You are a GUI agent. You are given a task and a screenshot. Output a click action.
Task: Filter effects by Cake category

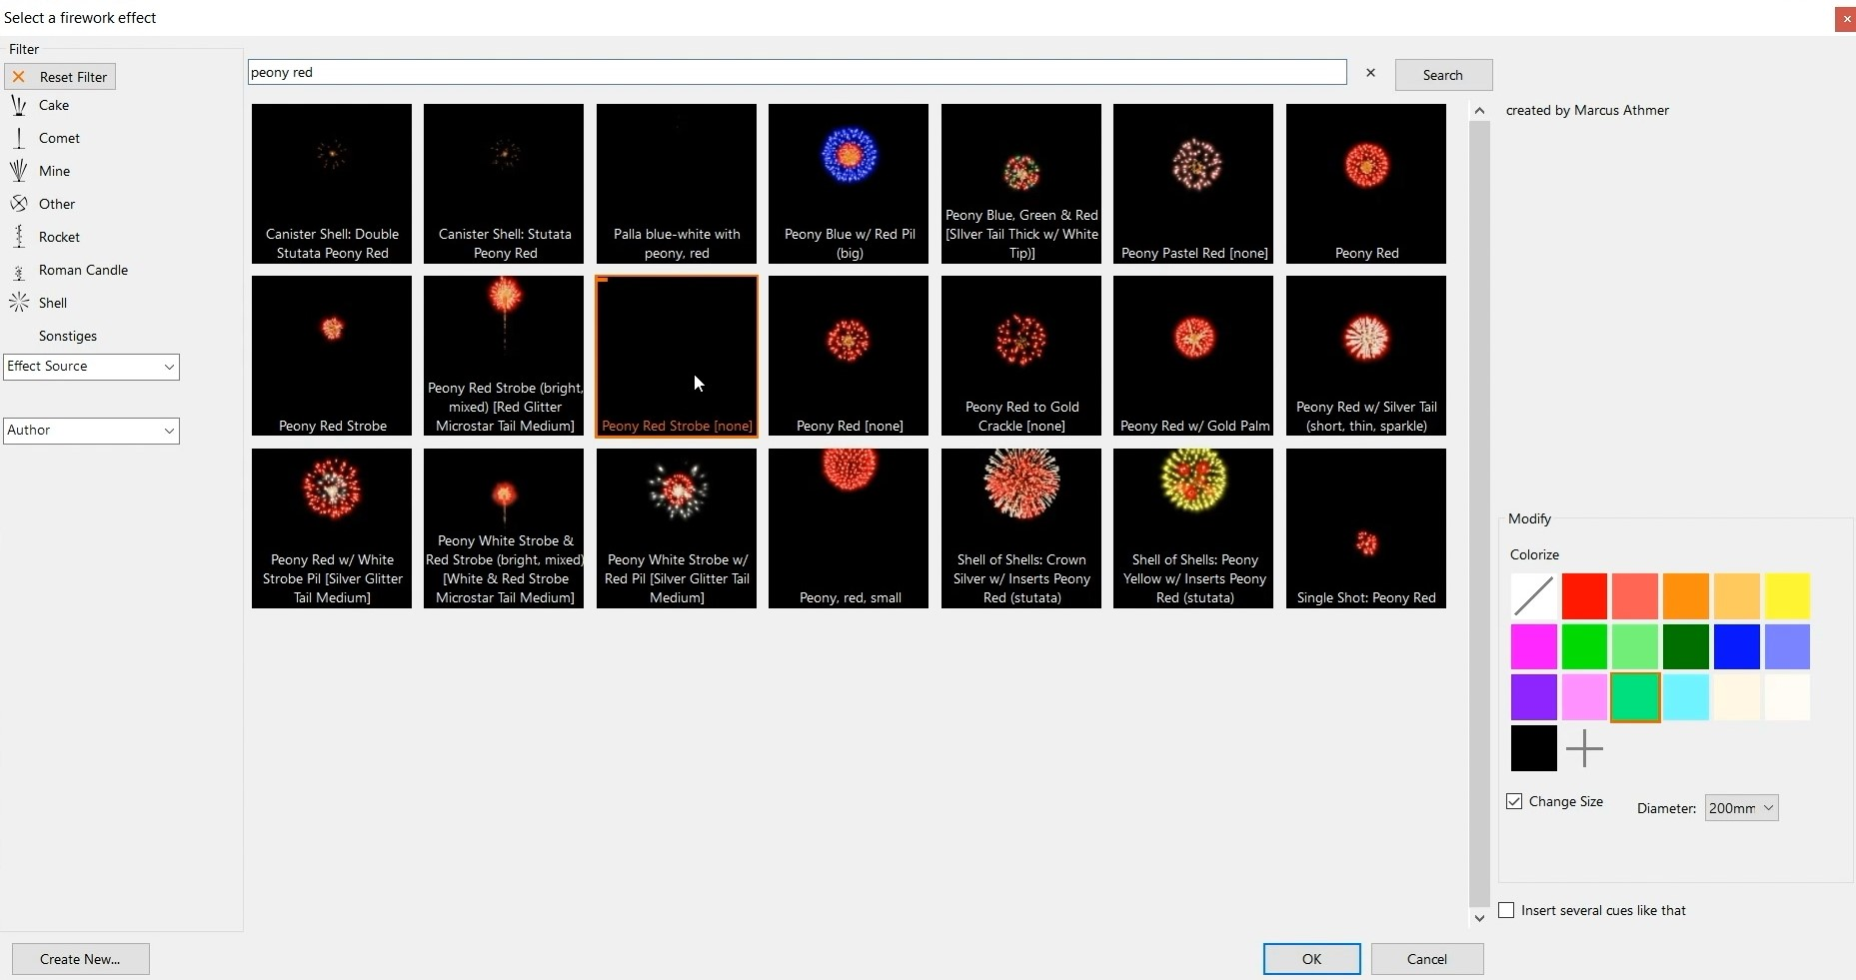point(40,105)
